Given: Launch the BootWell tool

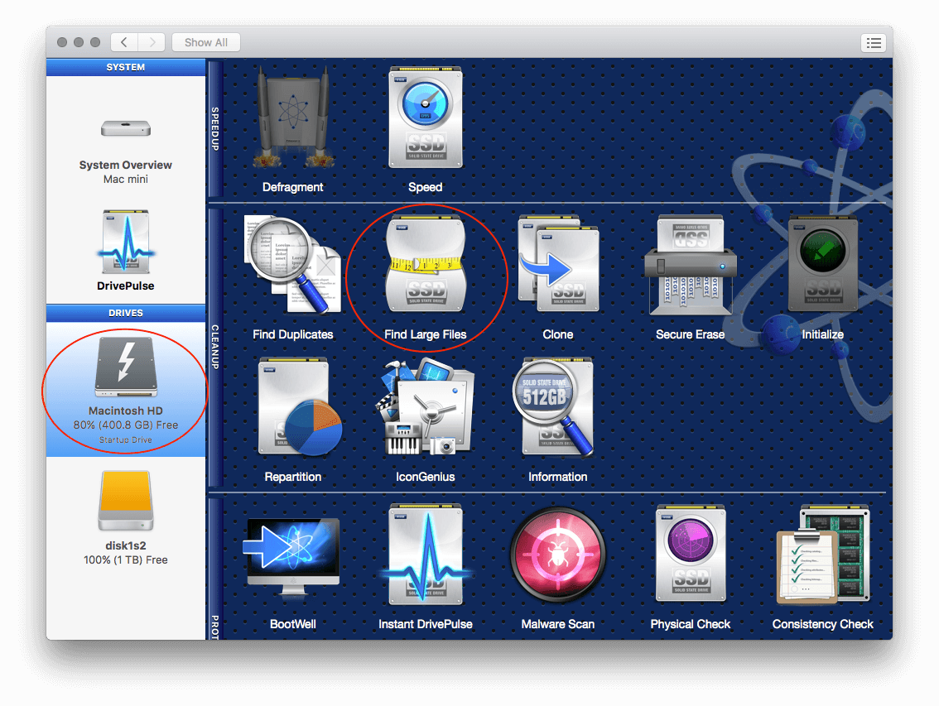Looking at the screenshot, I should (292, 553).
